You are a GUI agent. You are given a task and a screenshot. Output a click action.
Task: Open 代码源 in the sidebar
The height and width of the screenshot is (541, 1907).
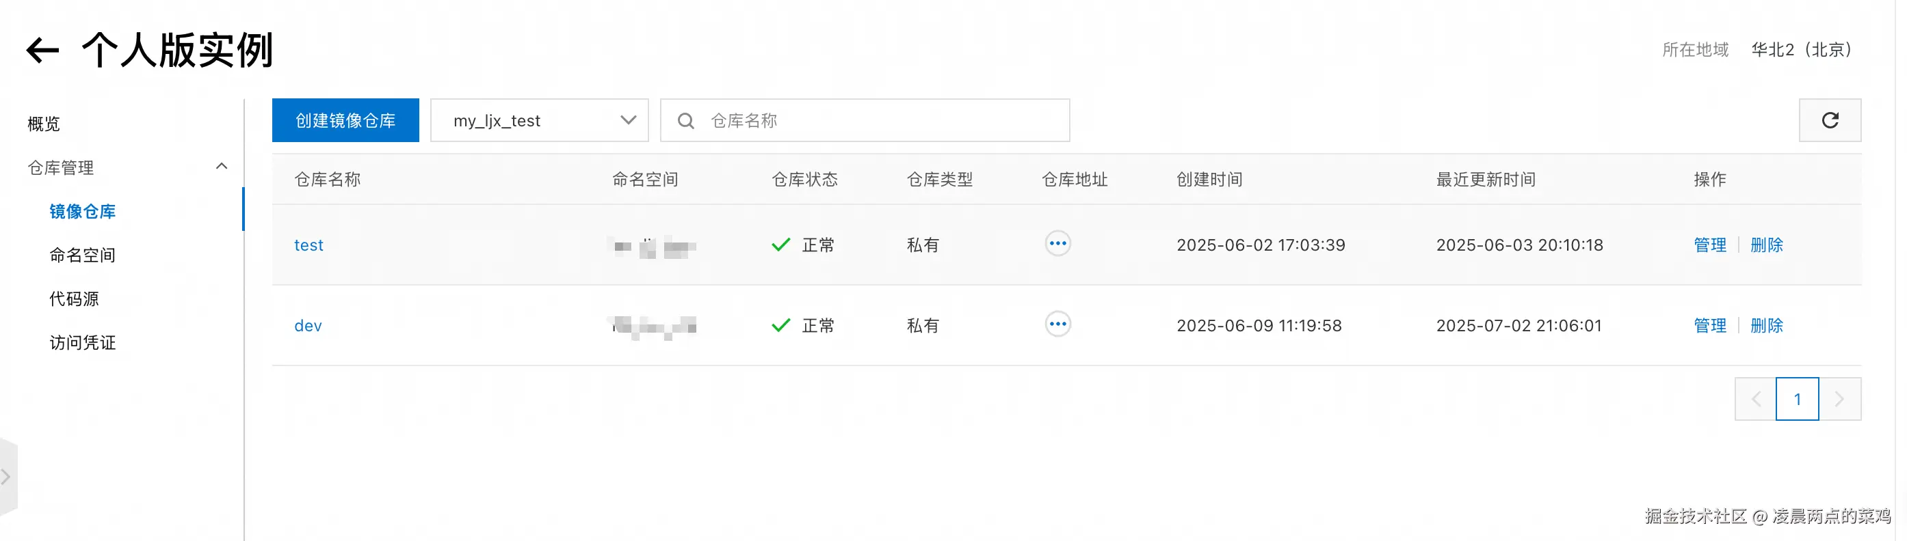pos(74,299)
